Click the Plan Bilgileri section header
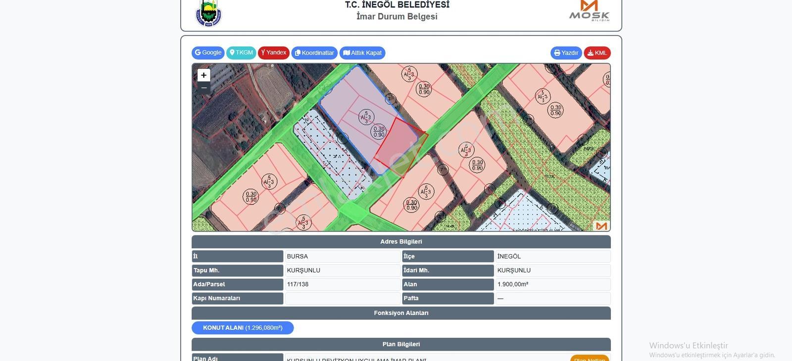The width and height of the screenshot is (792, 361). pos(401,344)
